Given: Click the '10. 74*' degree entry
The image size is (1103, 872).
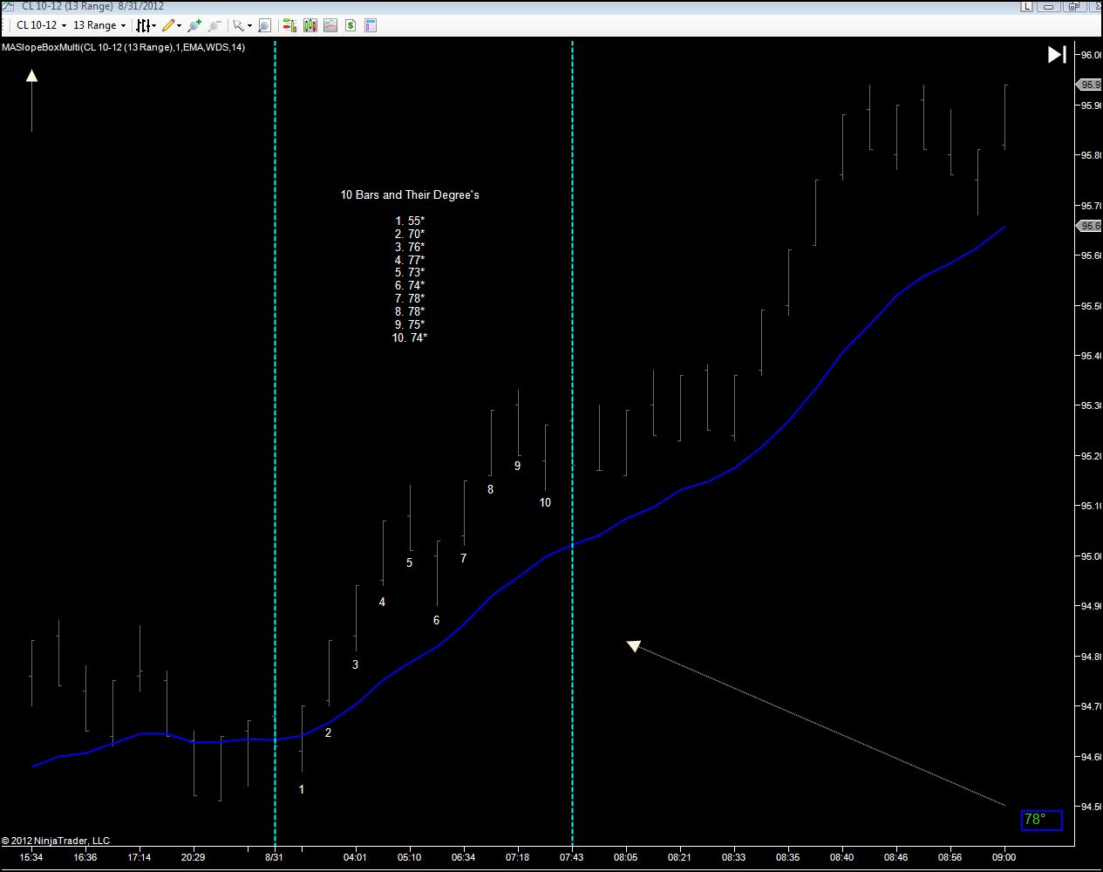Looking at the screenshot, I should (410, 337).
